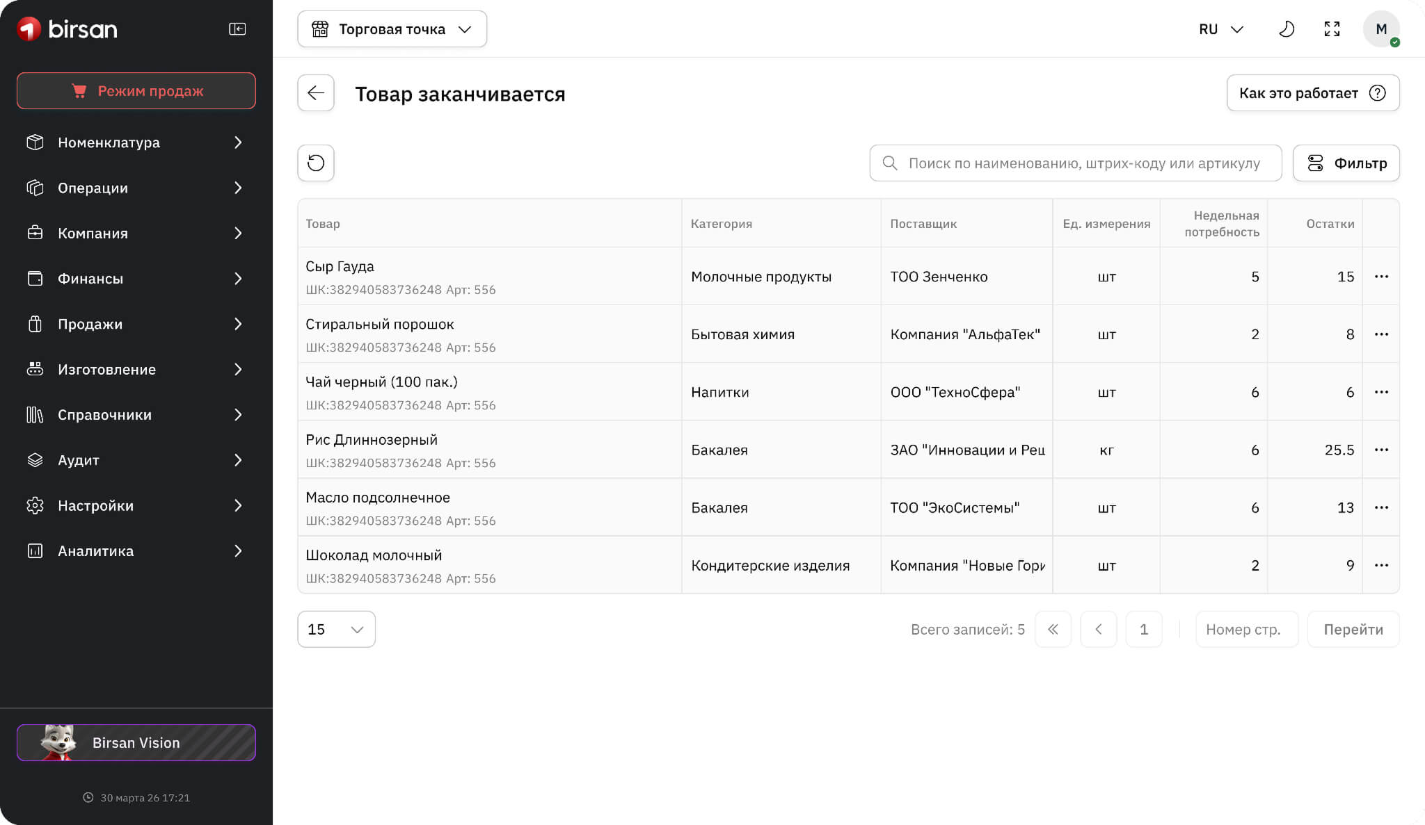The height and width of the screenshot is (825, 1425).
Task: Open the Торговая точка dropdown
Action: coord(392,28)
